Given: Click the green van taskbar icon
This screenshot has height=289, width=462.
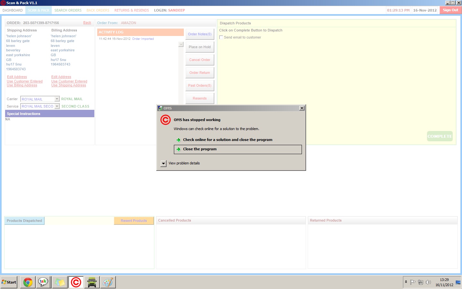Looking at the screenshot, I should coord(92,282).
